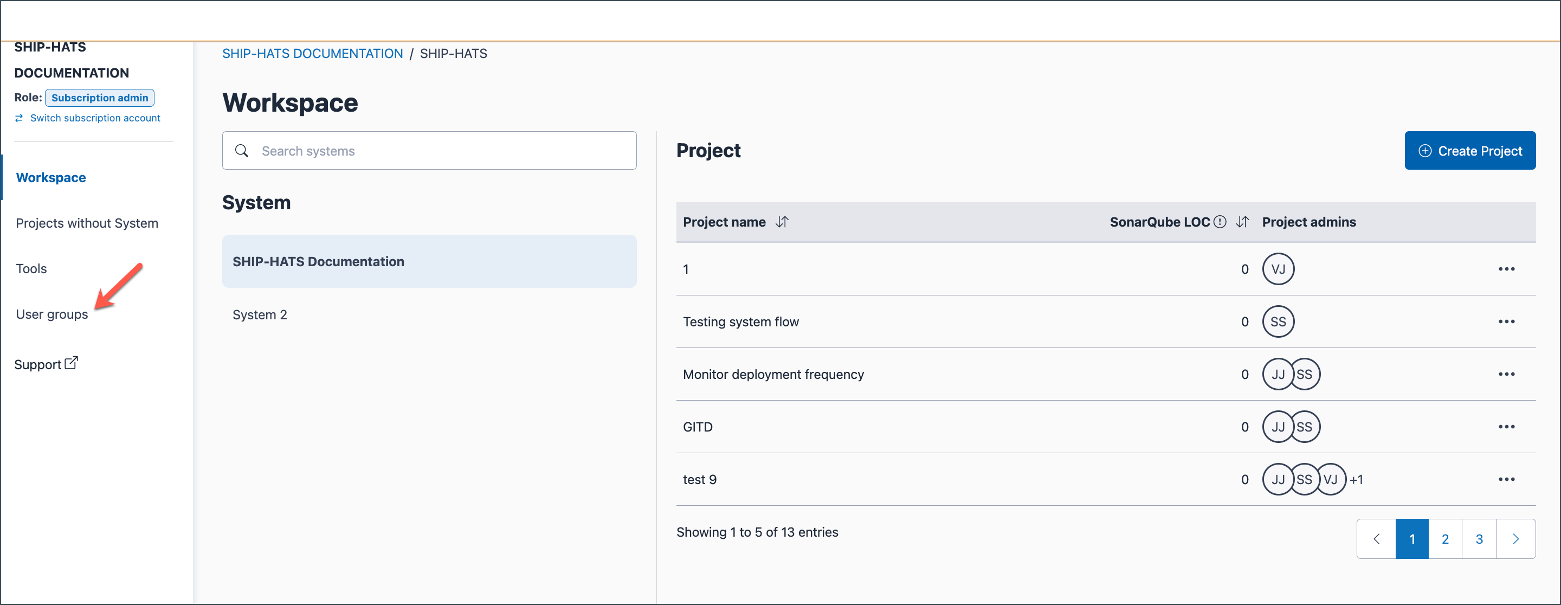Screen dimensions: 1561x605
Task: Click JJ avatar on Monitor deployment frequency
Action: tap(1278, 375)
